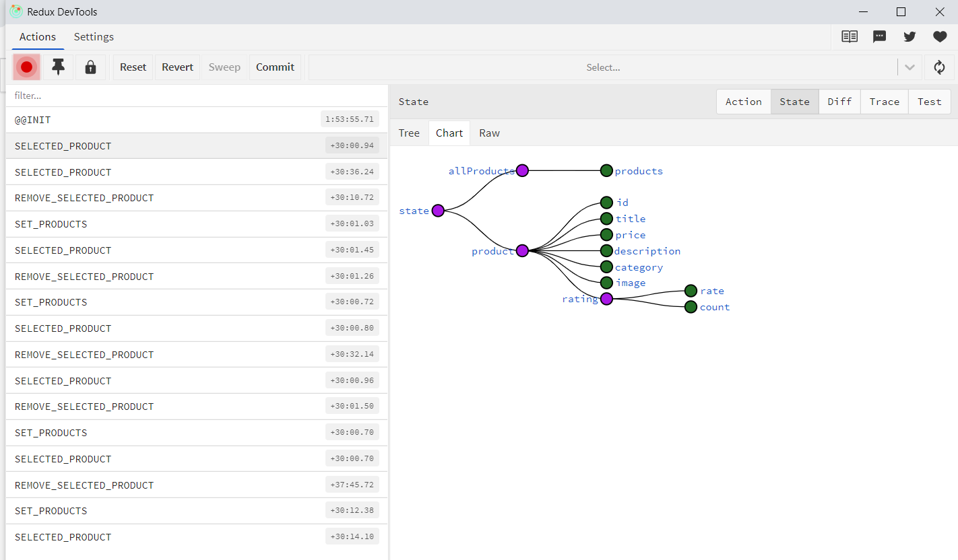Click the dropdown chevron arrow
Viewport: 958px width, 560px height.
click(909, 67)
